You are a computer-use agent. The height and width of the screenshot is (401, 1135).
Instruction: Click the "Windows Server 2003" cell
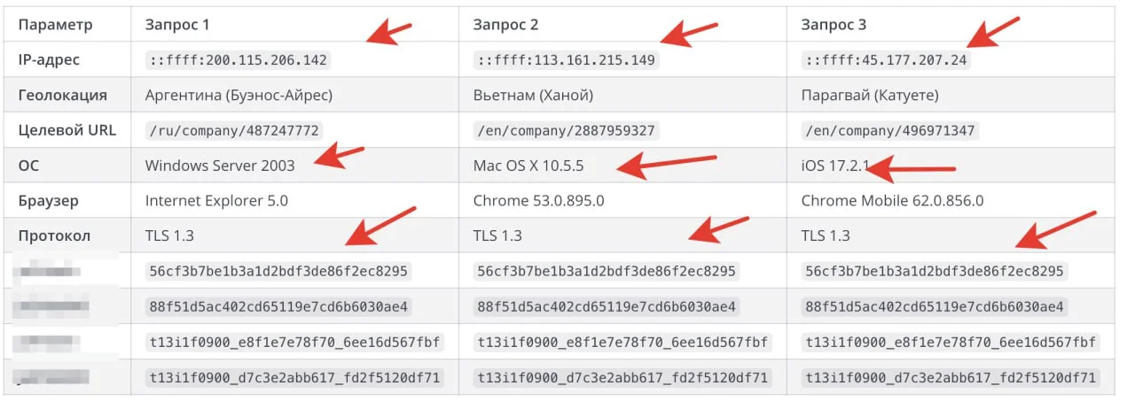click(220, 166)
